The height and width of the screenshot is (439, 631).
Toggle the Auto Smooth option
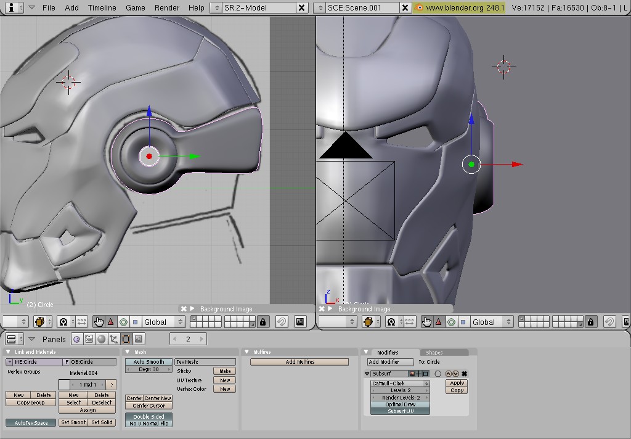pos(149,362)
